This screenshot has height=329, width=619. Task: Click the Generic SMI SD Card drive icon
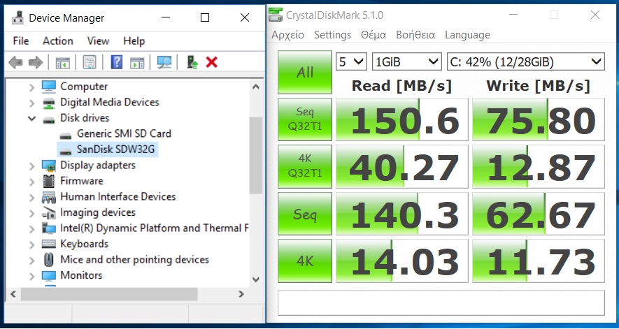(x=65, y=135)
